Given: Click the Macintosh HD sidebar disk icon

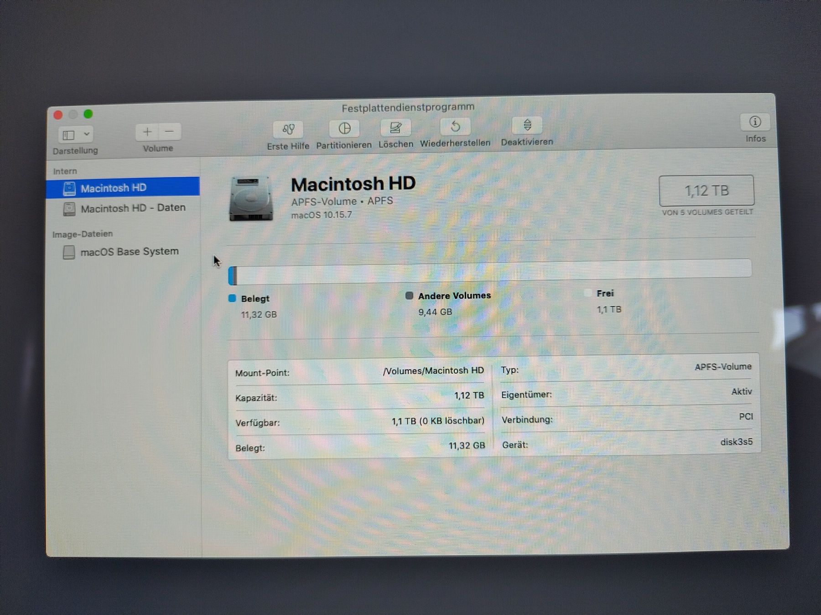Looking at the screenshot, I should tap(69, 189).
